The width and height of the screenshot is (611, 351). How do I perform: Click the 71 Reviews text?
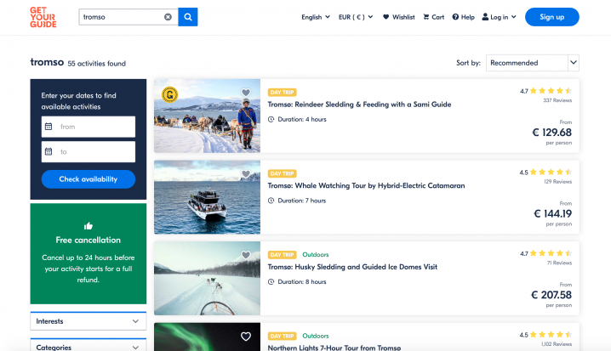560,263
